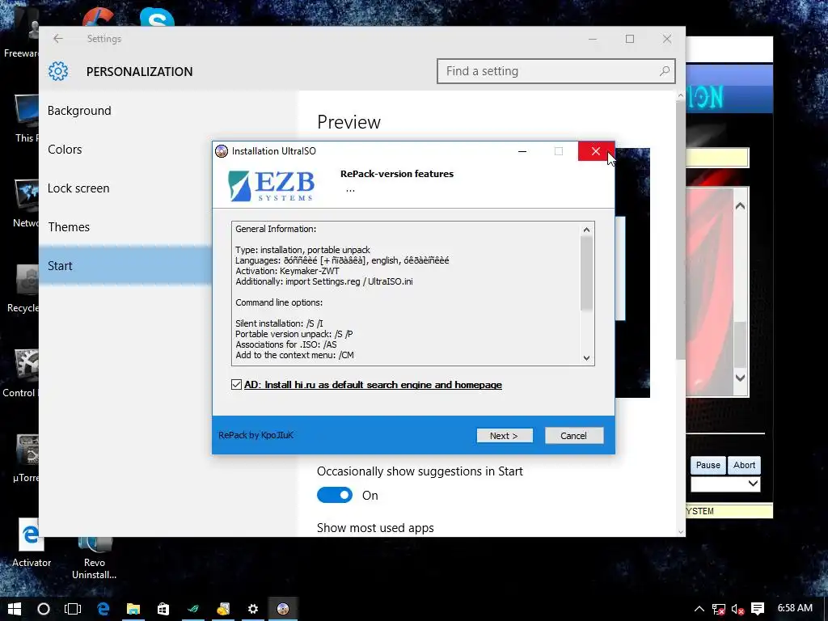Cancel the UltraISO installation
Image resolution: width=828 pixels, height=621 pixels.
click(x=574, y=436)
